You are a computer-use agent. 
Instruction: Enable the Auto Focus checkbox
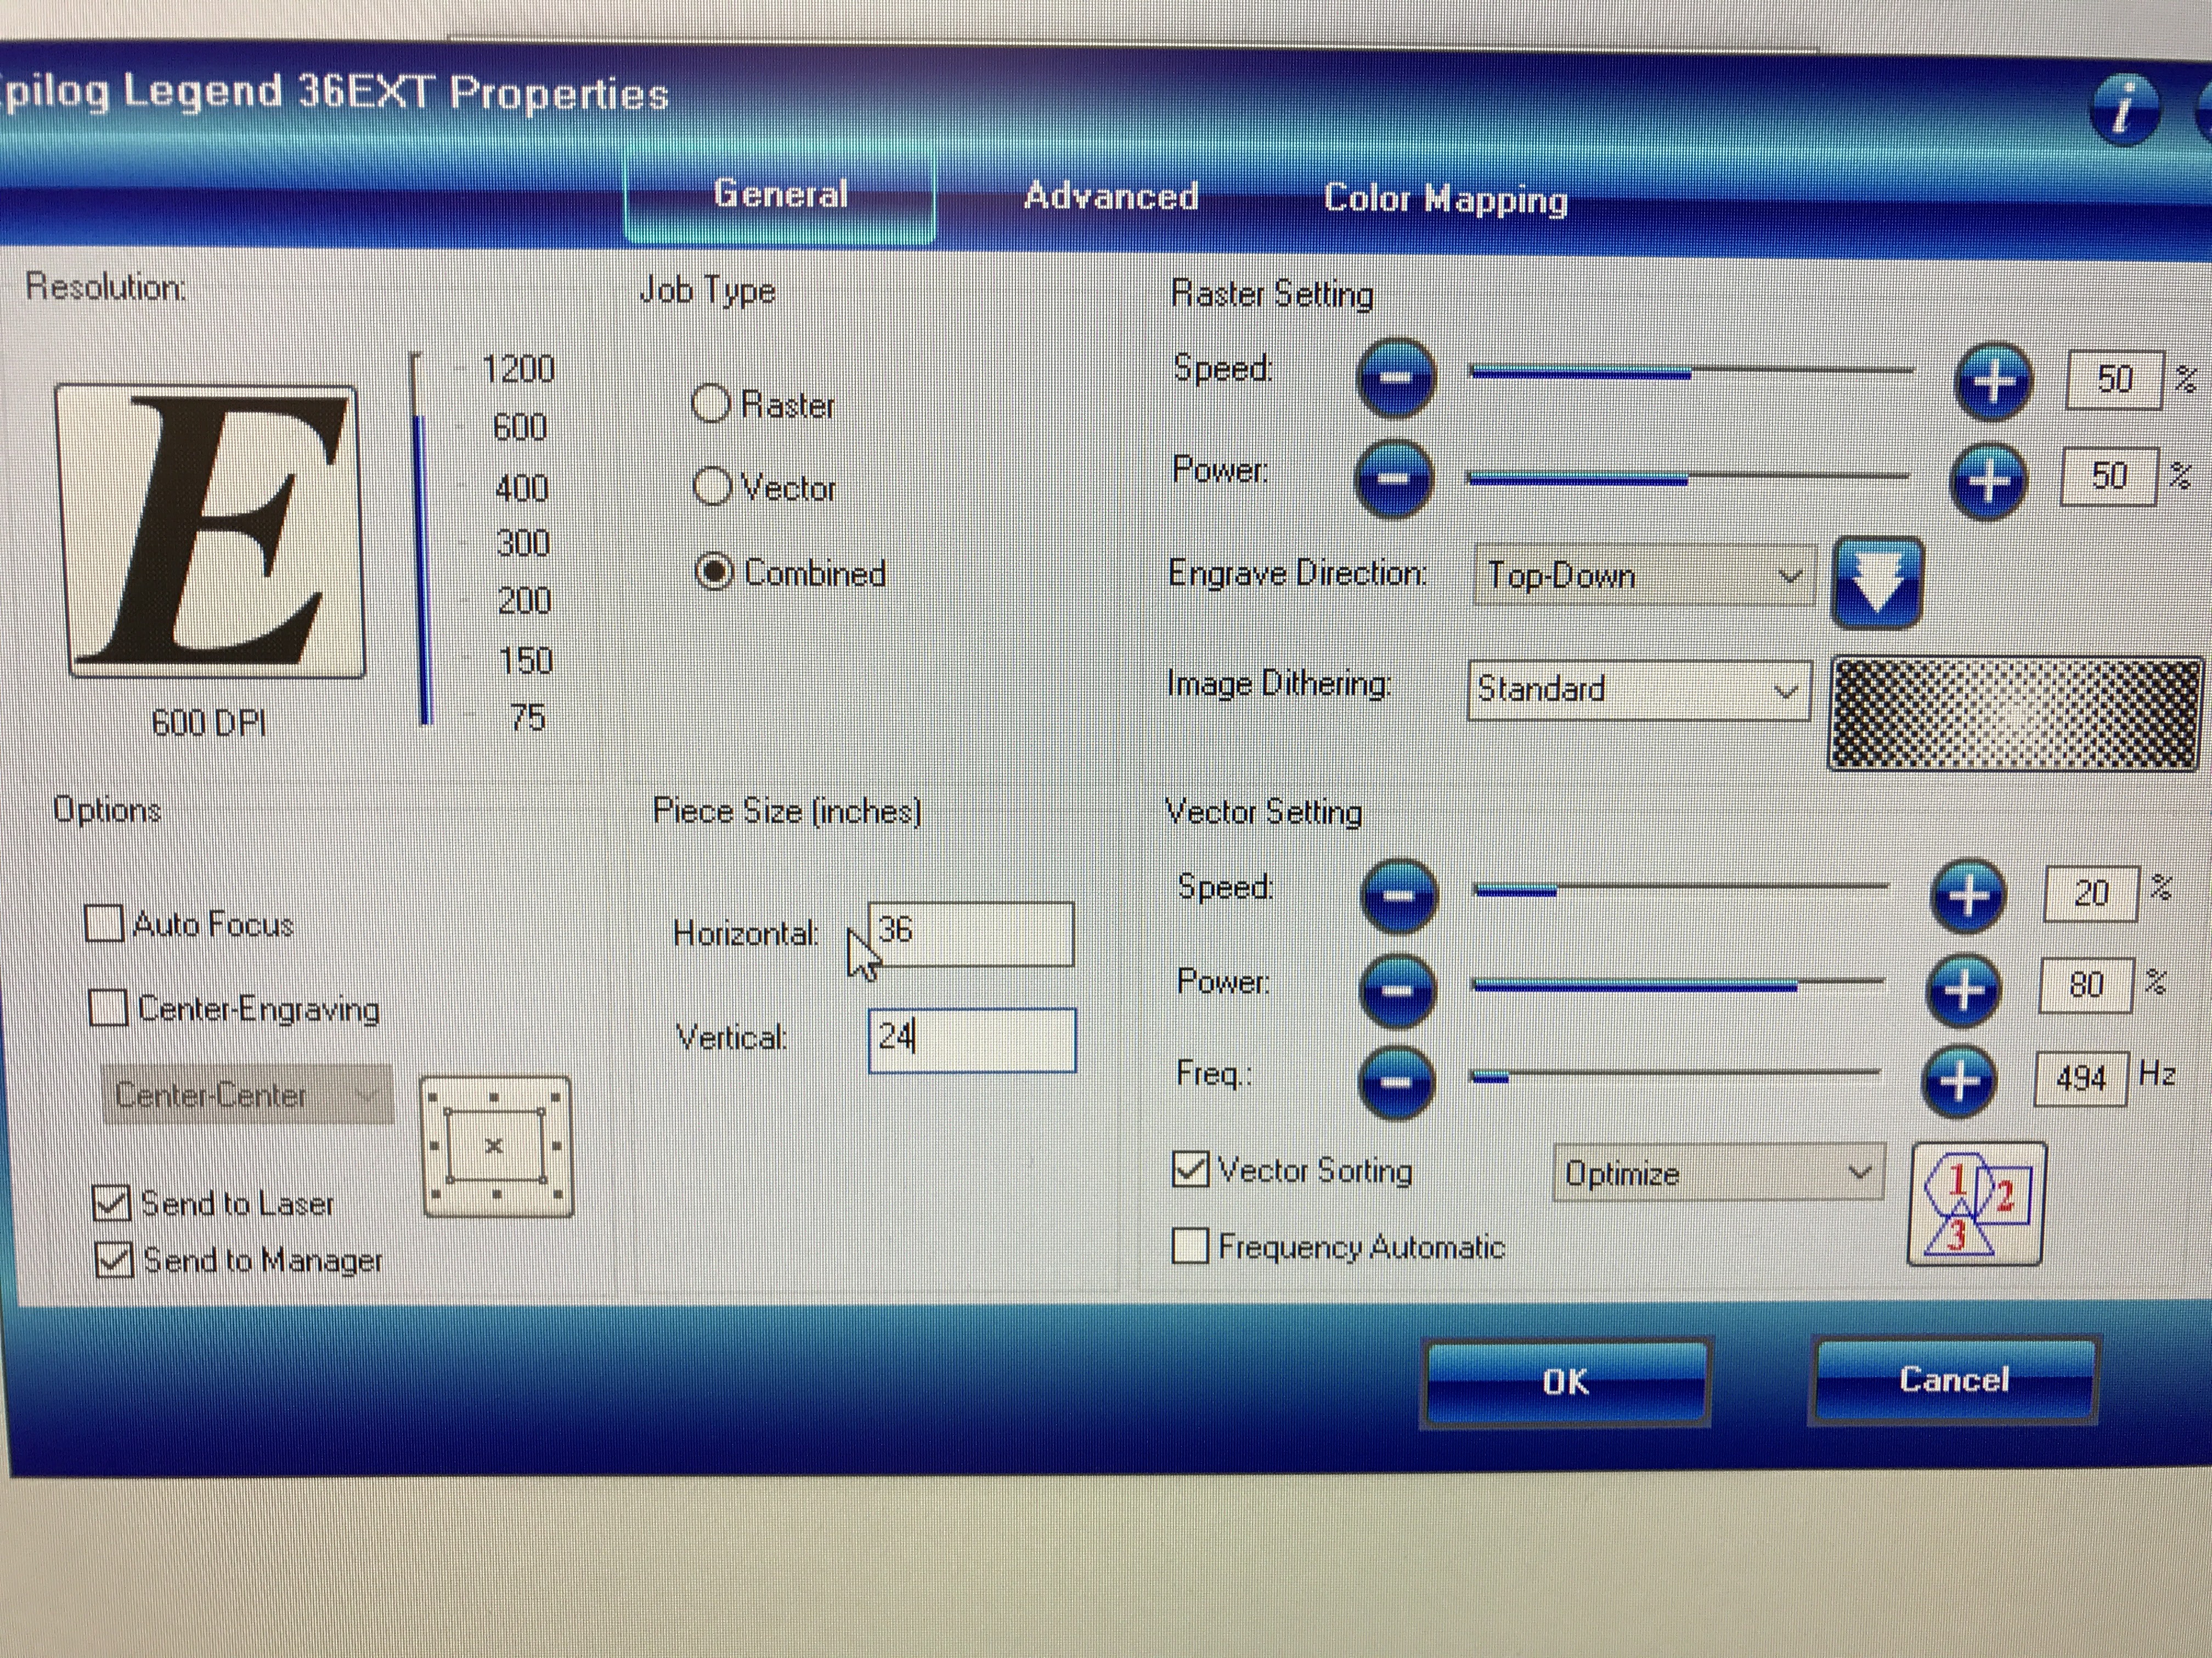coord(104,923)
